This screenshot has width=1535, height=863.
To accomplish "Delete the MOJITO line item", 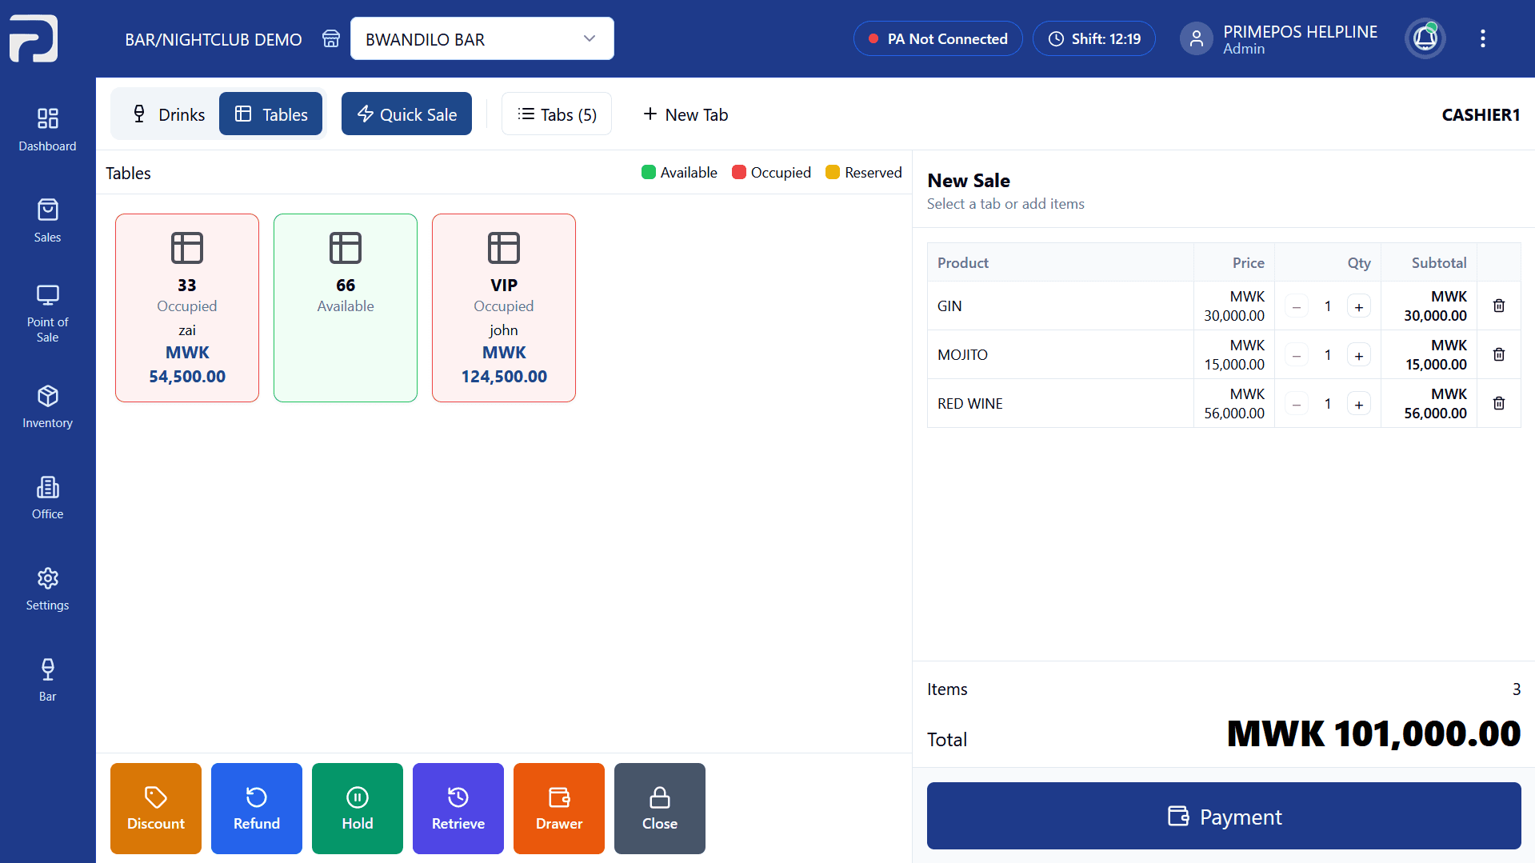I will [1498, 354].
